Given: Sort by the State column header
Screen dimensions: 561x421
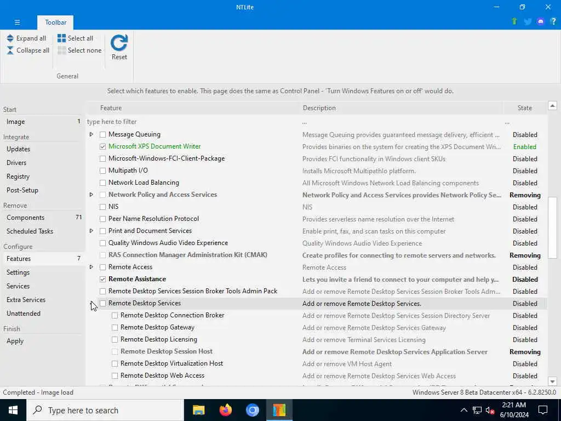Looking at the screenshot, I should click(x=525, y=108).
